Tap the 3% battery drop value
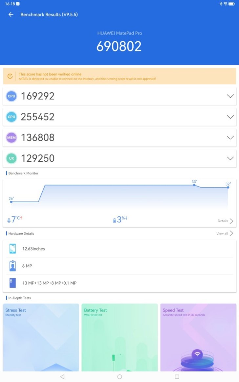This screenshot has height=382, width=239. tap(122, 219)
